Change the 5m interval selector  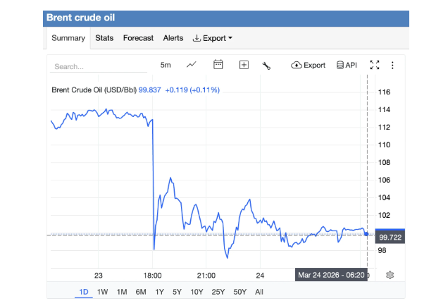coord(166,65)
